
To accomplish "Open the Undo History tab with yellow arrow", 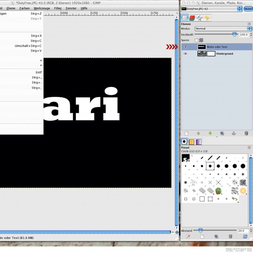I will 207,18.
